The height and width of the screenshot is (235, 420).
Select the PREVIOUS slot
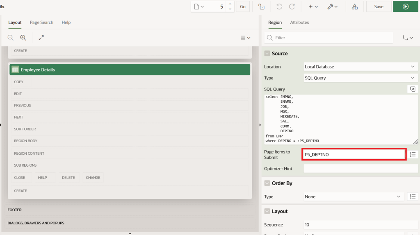(x=130, y=105)
